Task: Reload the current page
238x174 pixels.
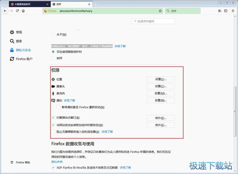Action: click(x=17, y=11)
